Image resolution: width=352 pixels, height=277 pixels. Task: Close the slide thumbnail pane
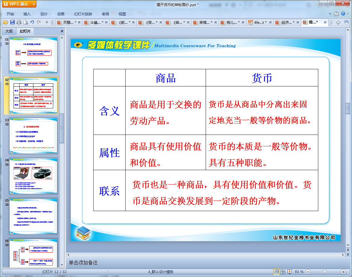(62, 31)
